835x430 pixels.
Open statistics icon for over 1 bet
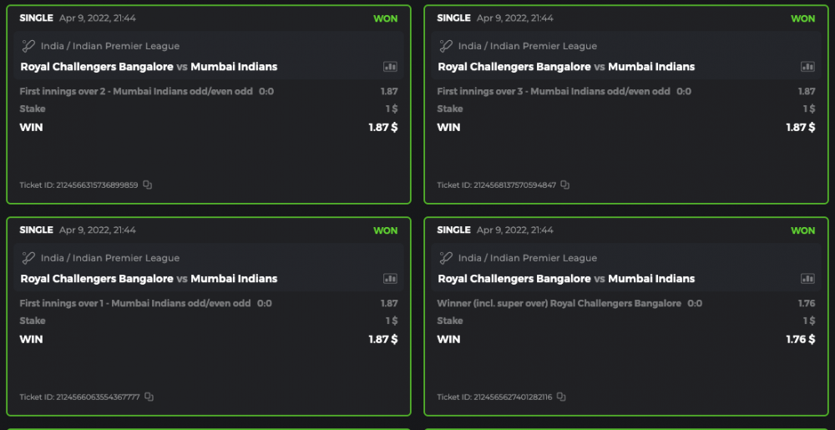coord(390,279)
